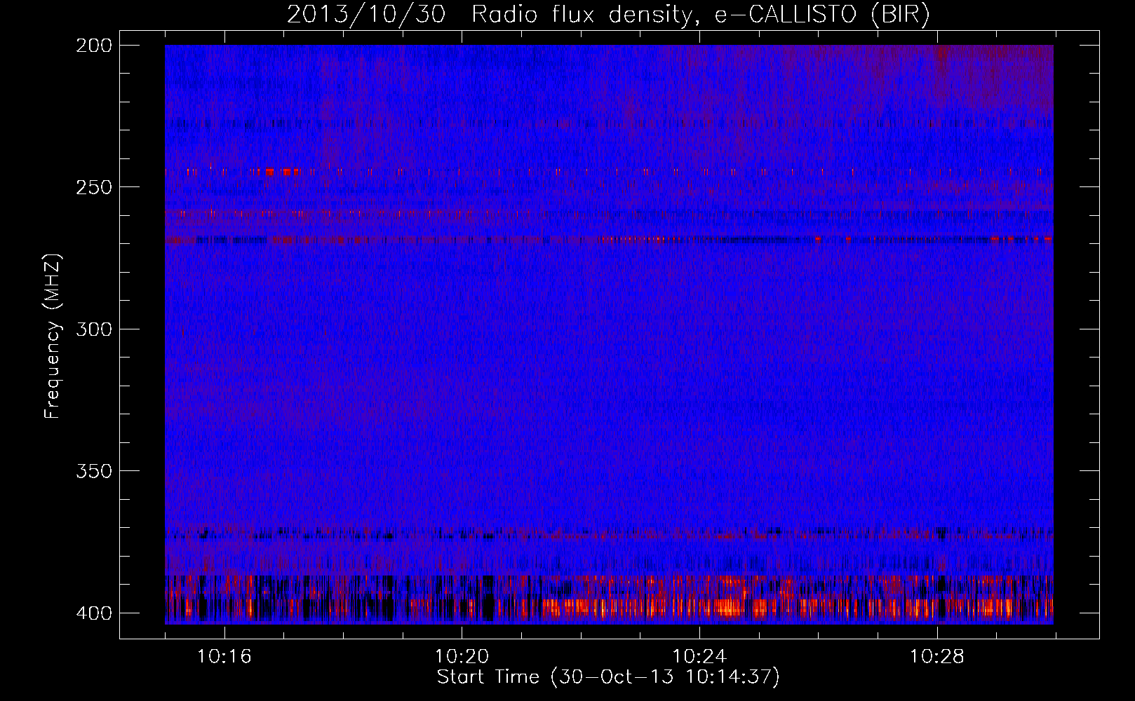Click the plot title '2013/10/30 Radio flux density, e-CALLISTO (BIR)'
Viewport: 1135px width, 701px height.
click(x=608, y=15)
